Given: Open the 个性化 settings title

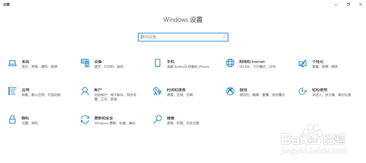Looking at the screenshot, I should (x=318, y=62).
